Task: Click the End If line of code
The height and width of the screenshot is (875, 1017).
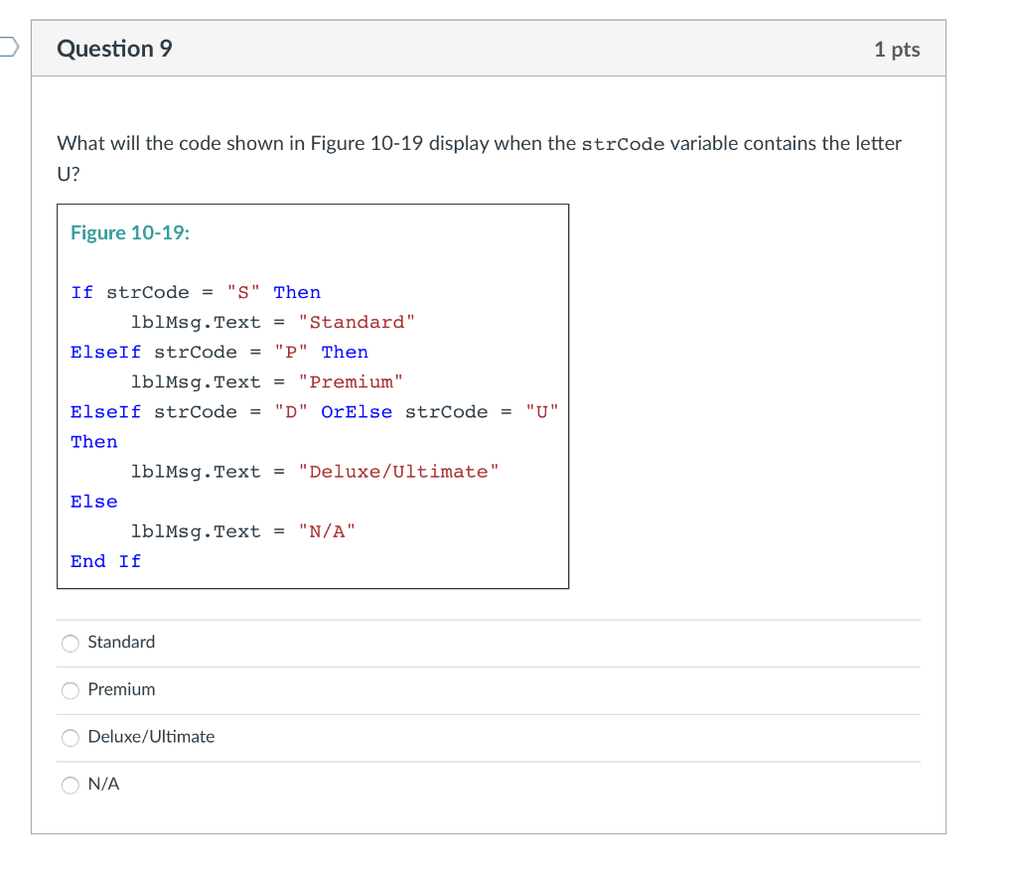Action: point(105,561)
